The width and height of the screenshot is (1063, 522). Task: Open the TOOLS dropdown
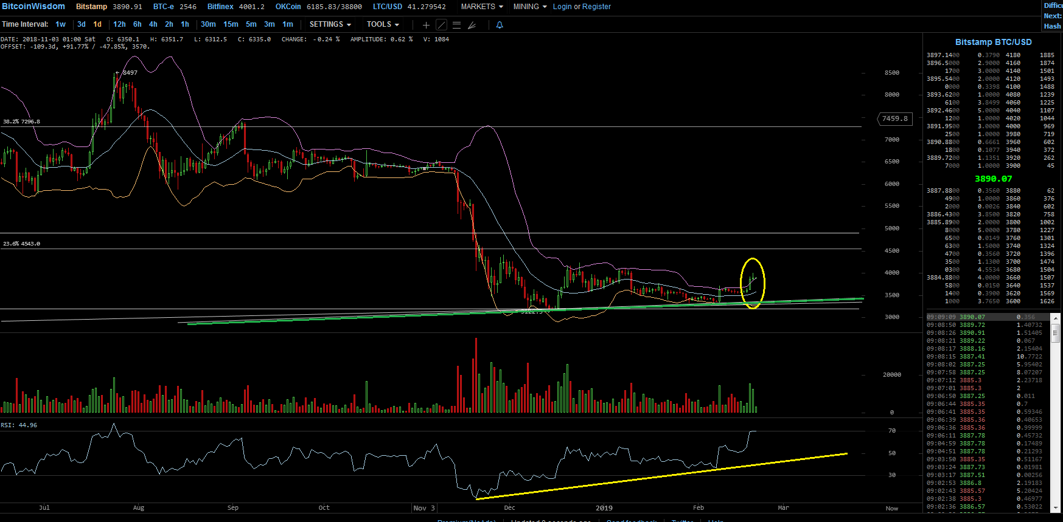tap(383, 24)
